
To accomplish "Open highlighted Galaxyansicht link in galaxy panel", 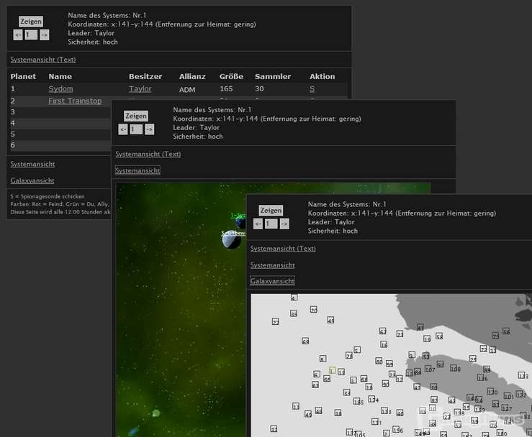I will (272, 281).
